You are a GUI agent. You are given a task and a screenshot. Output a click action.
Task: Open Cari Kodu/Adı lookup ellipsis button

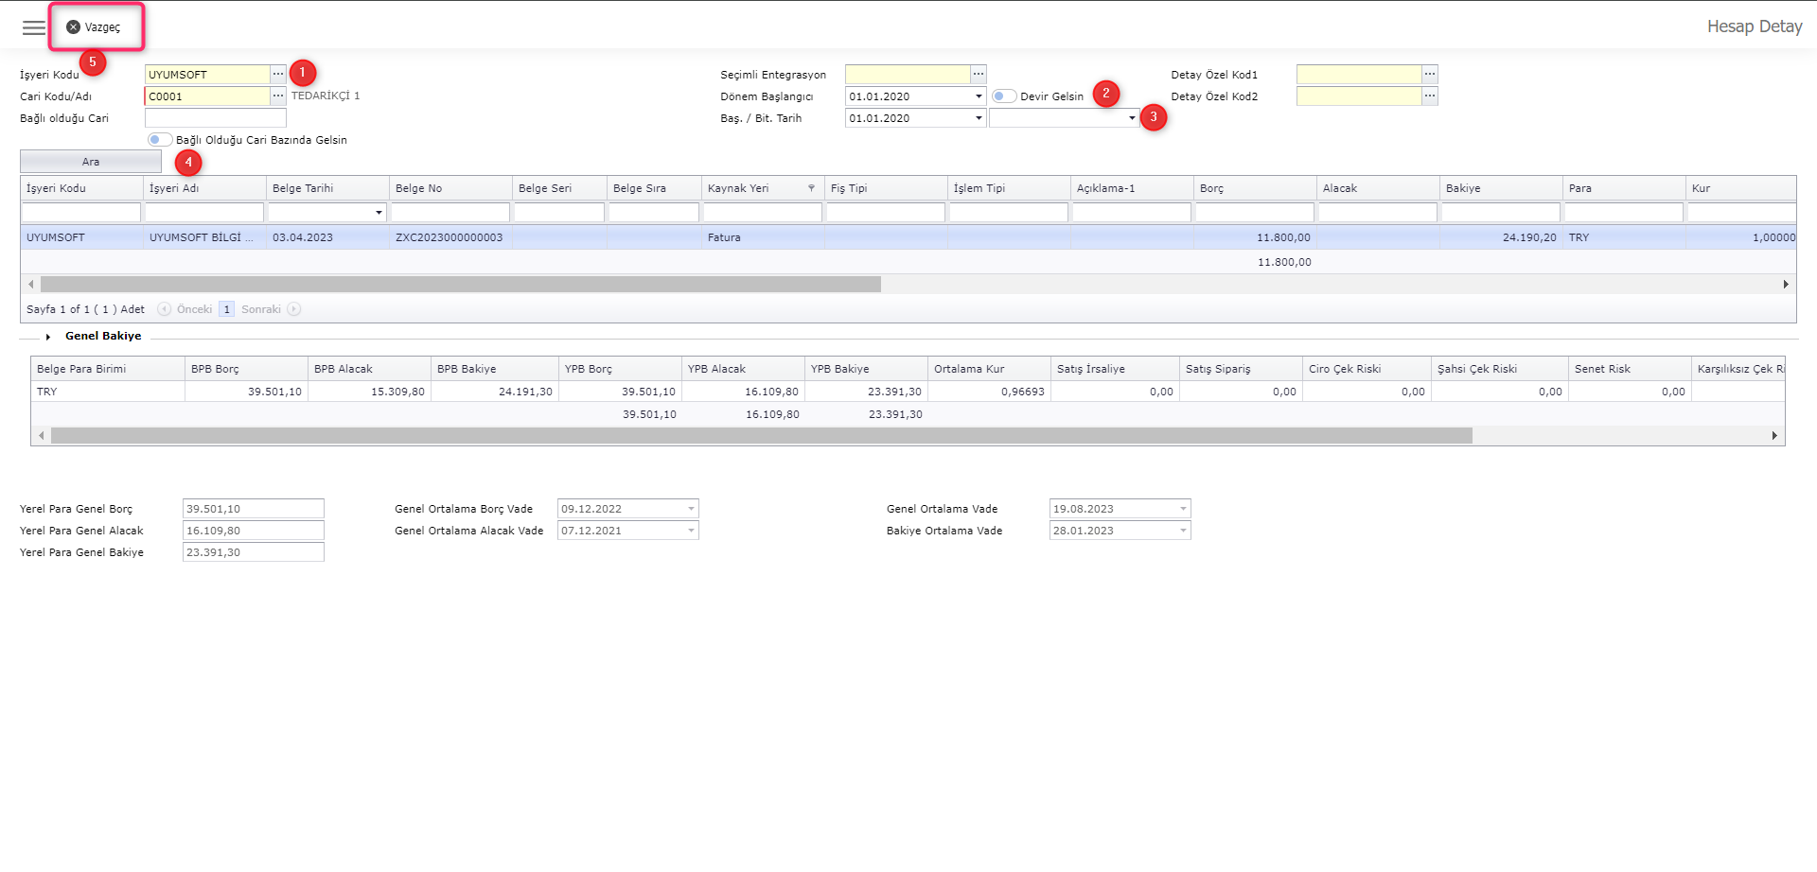click(278, 96)
